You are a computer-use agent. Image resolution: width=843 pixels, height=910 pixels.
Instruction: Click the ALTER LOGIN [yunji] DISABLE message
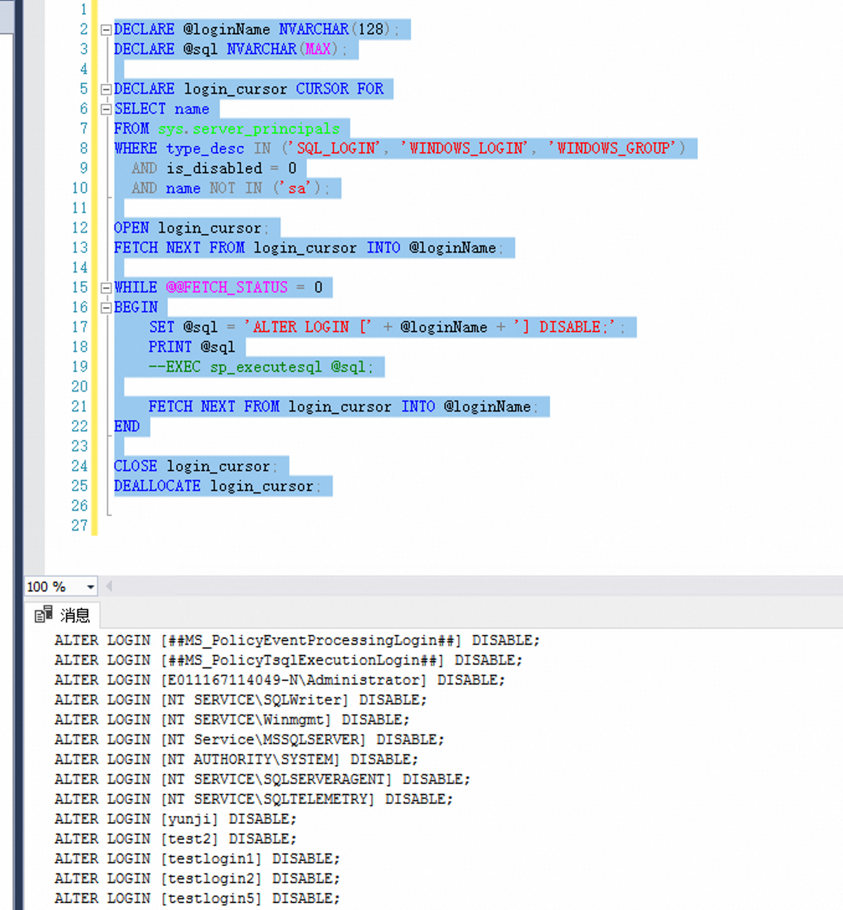(174, 819)
